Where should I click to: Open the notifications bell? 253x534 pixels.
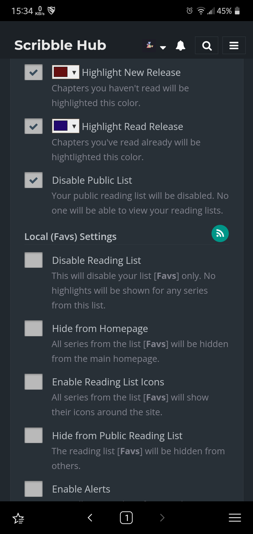(x=181, y=46)
